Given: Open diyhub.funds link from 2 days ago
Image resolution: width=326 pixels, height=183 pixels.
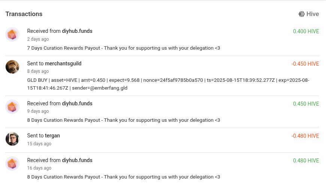Looking at the screenshot, I should pyautogui.click(x=77, y=31).
